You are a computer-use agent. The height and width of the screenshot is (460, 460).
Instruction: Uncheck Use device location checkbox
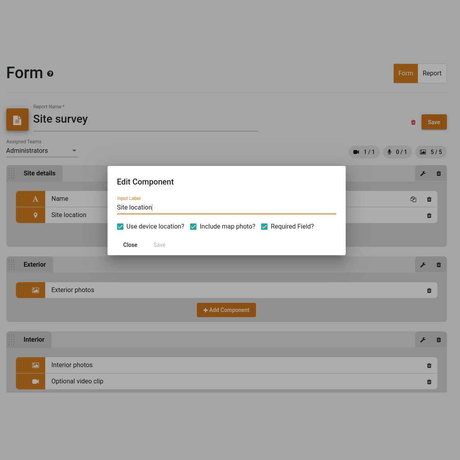[120, 227]
